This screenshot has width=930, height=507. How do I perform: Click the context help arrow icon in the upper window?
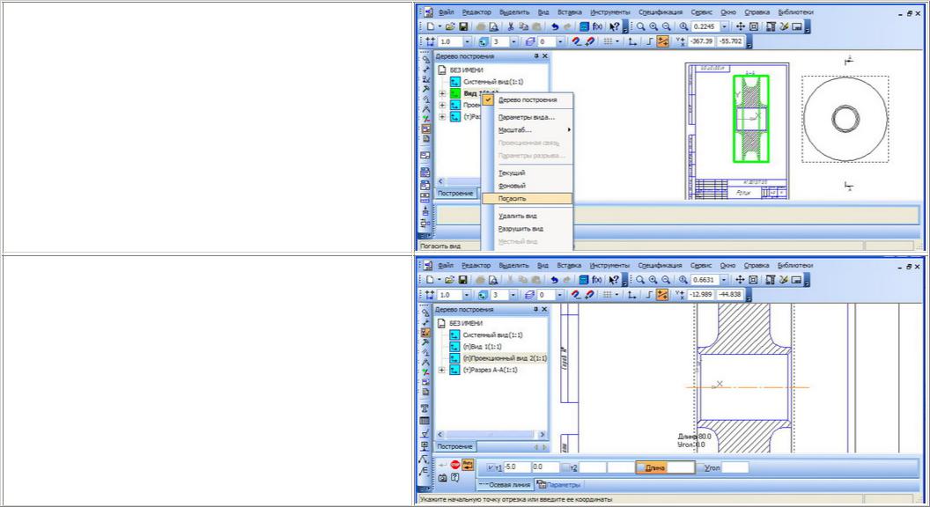(615, 26)
